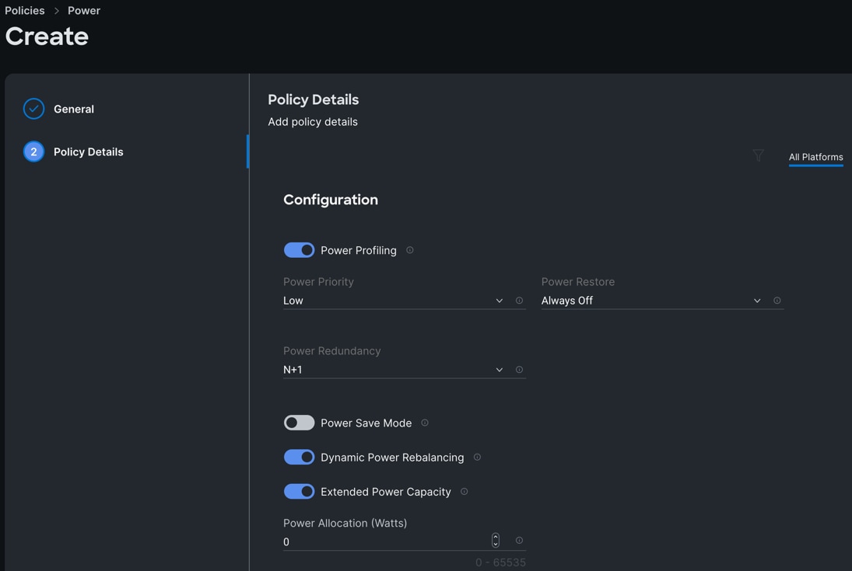Screen dimensions: 852x571
Task: Click the Power Allocation stepper arrows
Action: tap(496, 541)
